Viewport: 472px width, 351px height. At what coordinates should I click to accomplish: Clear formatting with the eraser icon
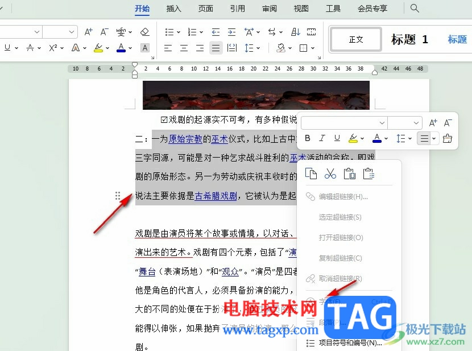[145, 32]
